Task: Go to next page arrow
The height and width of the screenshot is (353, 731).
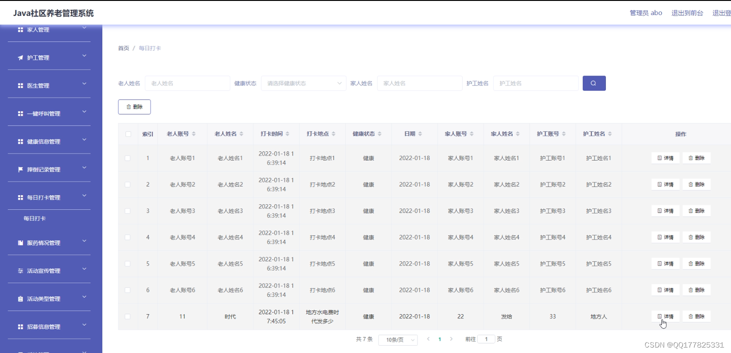Action: (x=451, y=339)
